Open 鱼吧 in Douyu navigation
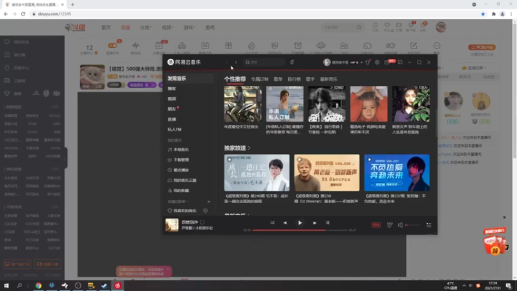 (x=210, y=27)
